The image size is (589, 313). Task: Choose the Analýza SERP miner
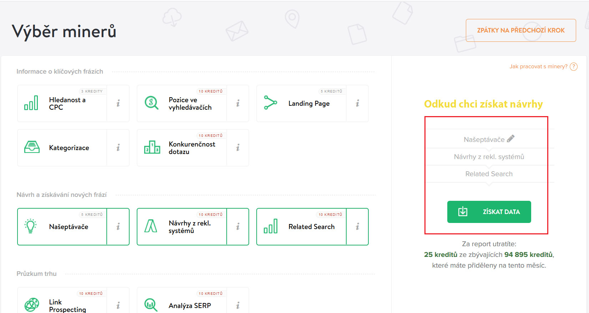[x=182, y=304]
